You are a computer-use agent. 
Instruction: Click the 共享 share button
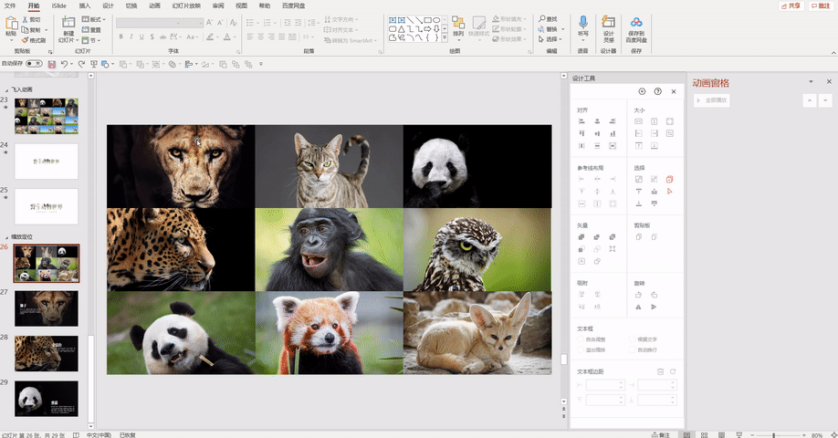[791, 5]
